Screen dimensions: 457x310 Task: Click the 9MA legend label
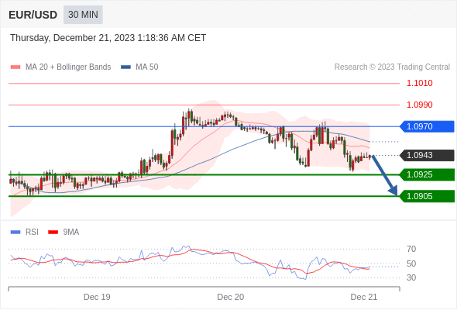pos(71,232)
